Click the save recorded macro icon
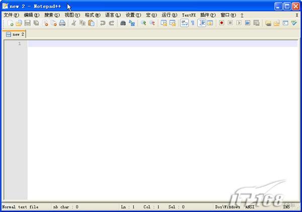This screenshot has height=212, width=302. point(256,23)
